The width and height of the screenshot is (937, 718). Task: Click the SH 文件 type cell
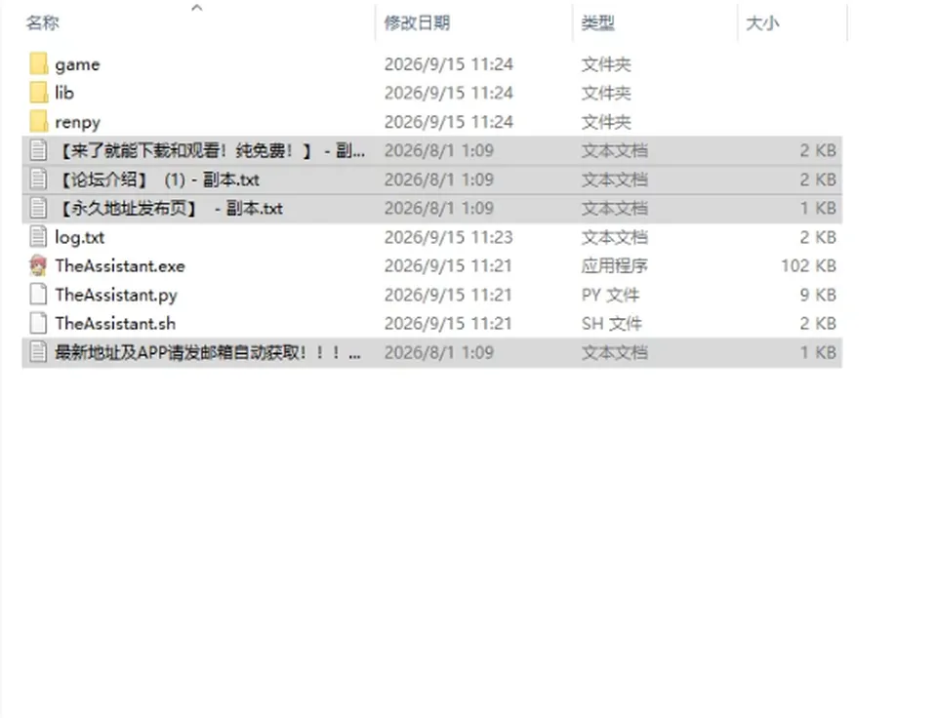611,323
